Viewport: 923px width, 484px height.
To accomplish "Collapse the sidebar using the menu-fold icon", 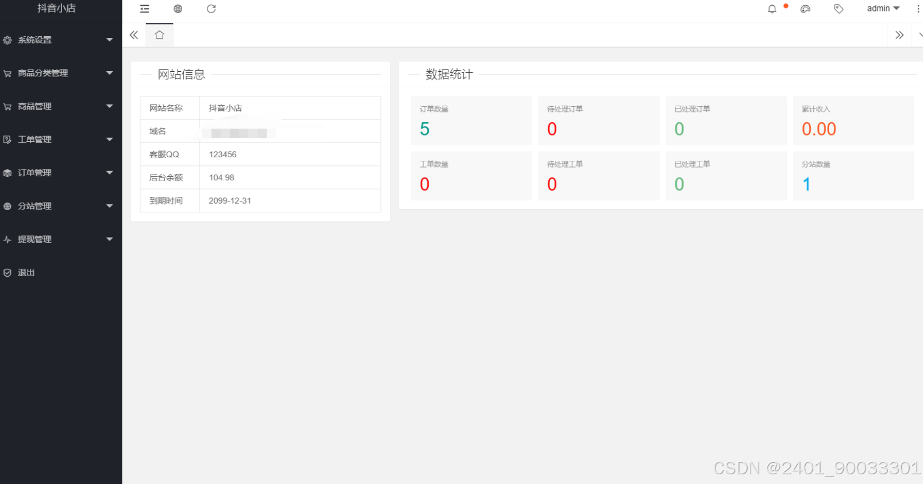I will [145, 9].
